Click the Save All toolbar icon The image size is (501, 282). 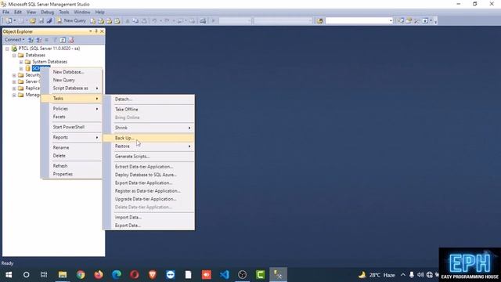(49, 21)
